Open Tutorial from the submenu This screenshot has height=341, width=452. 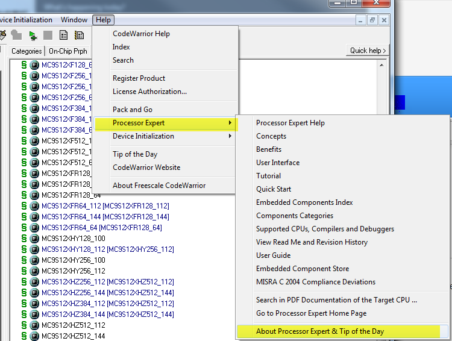point(268,176)
